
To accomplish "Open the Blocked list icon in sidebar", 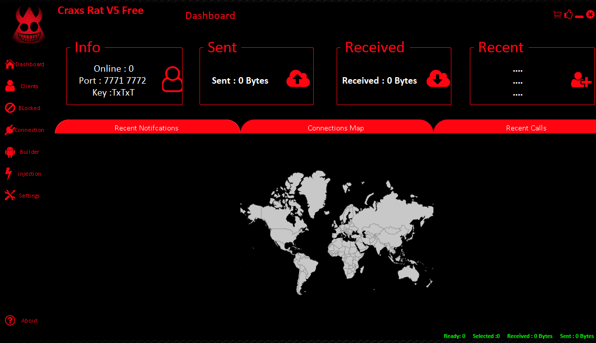I will click(x=10, y=108).
